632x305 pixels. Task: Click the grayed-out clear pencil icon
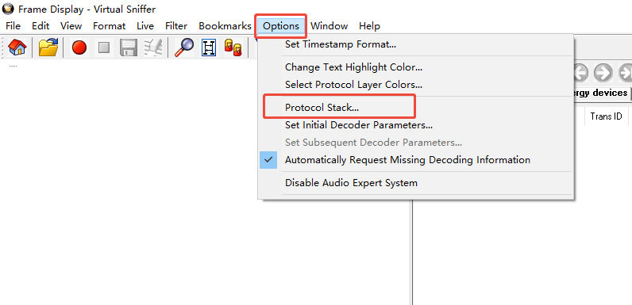pos(153,48)
